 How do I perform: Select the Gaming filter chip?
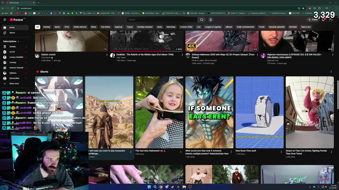[x=47, y=27]
